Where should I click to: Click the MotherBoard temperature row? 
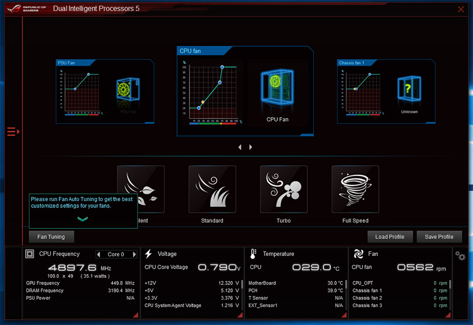pyautogui.click(x=295, y=283)
